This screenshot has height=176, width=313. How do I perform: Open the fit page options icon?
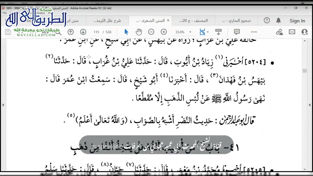[x=202, y=32]
